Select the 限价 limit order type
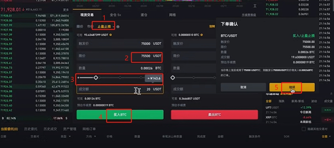Screen dimensions: 334x148 80,27
